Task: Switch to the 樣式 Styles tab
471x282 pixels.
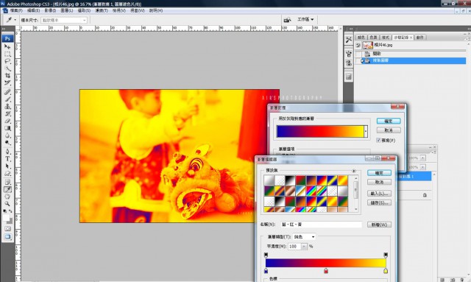Action: (x=386, y=38)
